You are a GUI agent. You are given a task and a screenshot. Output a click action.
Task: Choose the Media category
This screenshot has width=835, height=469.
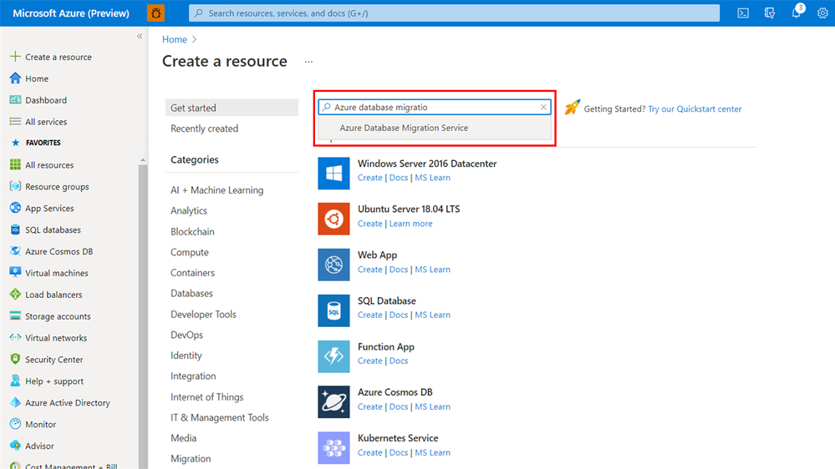click(x=183, y=438)
